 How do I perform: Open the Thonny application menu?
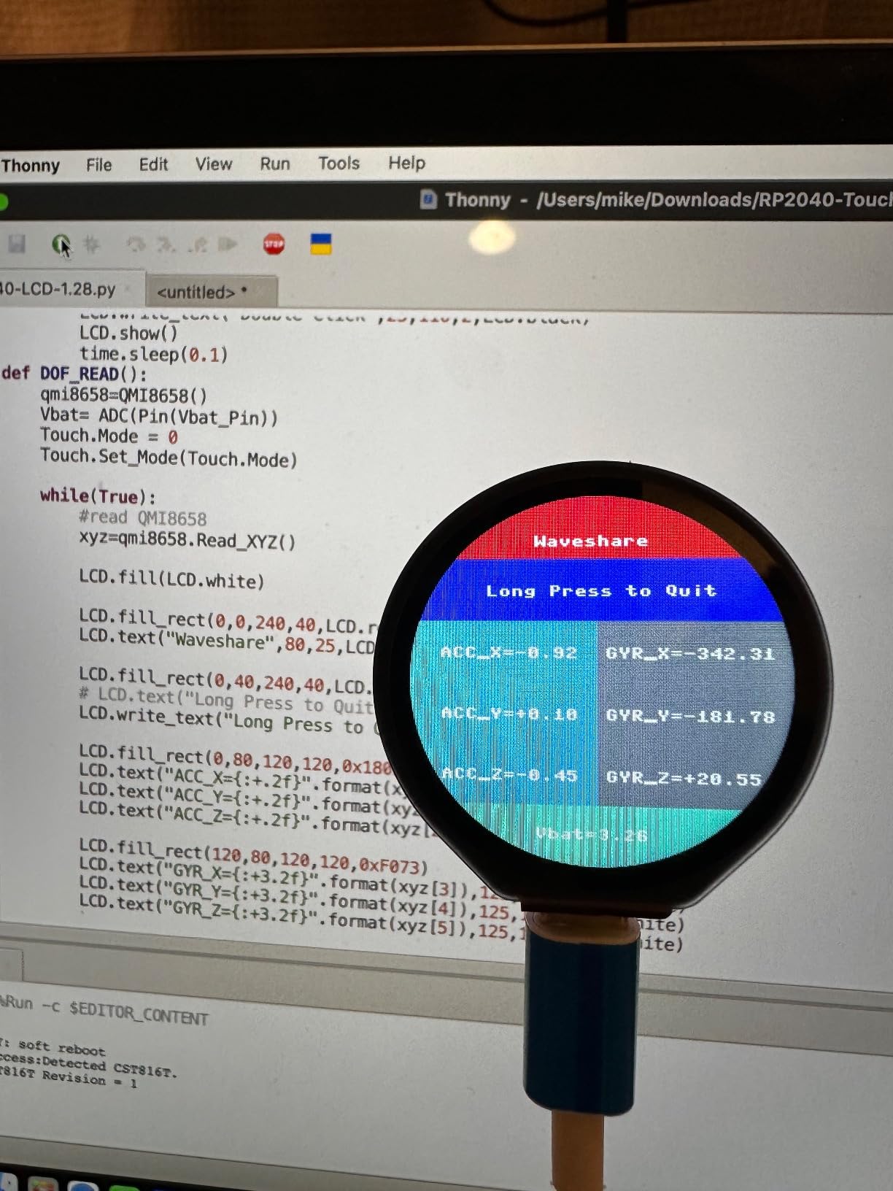click(x=31, y=165)
